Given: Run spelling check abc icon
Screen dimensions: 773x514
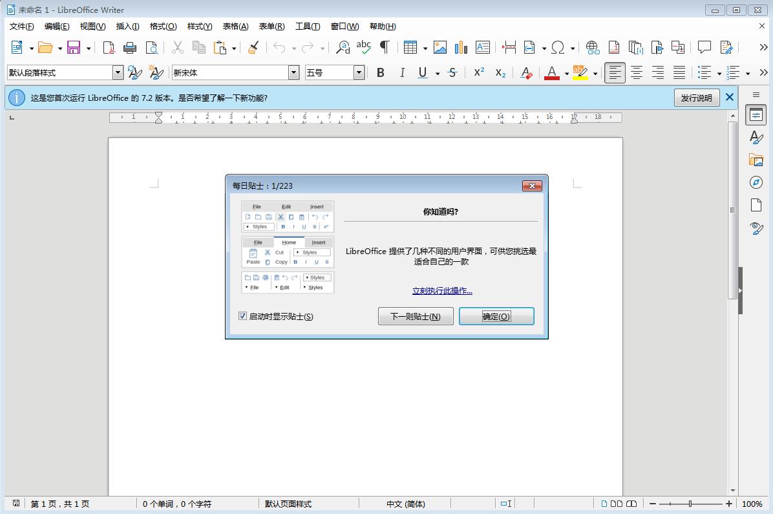Looking at the screenshot, I should point(364,47).
